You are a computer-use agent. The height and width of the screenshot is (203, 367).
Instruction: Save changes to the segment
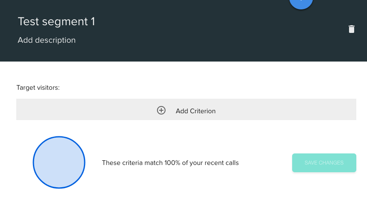click(324, 163)
